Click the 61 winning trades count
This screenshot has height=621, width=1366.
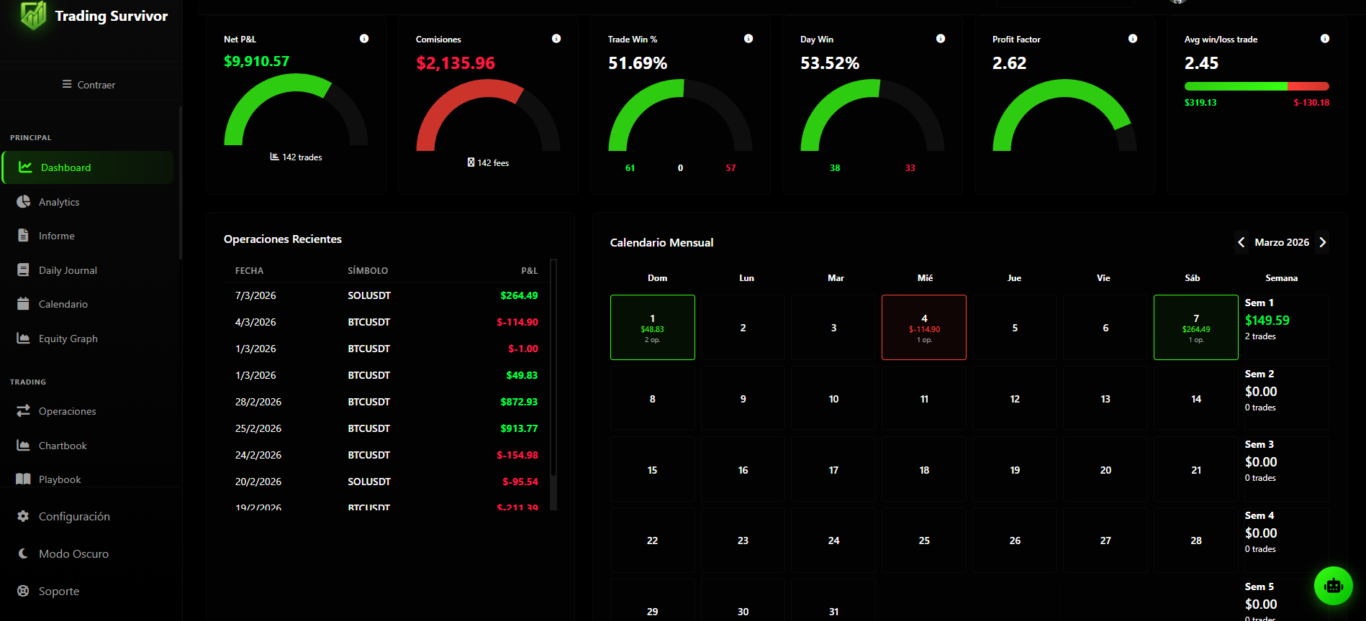[x=630, y=167]
